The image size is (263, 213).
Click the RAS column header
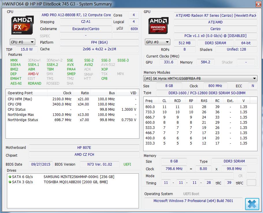[204, 101]
